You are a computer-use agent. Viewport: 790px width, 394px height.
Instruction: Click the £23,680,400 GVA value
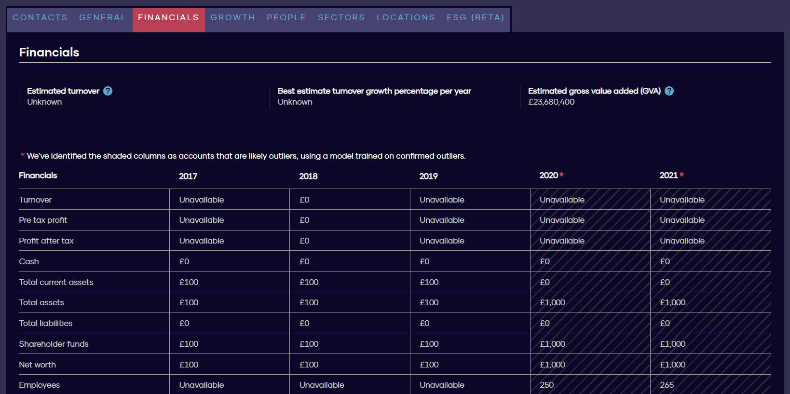point(551,102)
